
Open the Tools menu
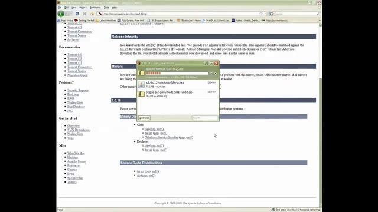[x=106, y=8]
